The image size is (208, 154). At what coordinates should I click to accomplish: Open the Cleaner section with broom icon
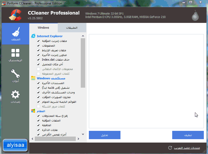[15, 34]
